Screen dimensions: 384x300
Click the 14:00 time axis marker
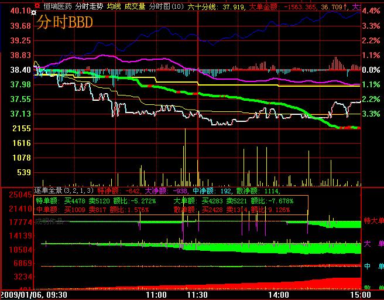pyautogui.click(x=279, y=295)
